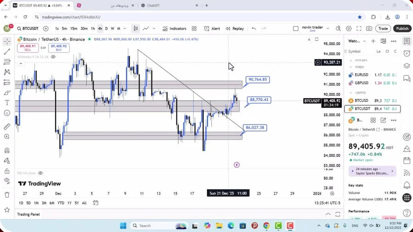
Task: Select the 30m timeframe
Action: point(84,29)
